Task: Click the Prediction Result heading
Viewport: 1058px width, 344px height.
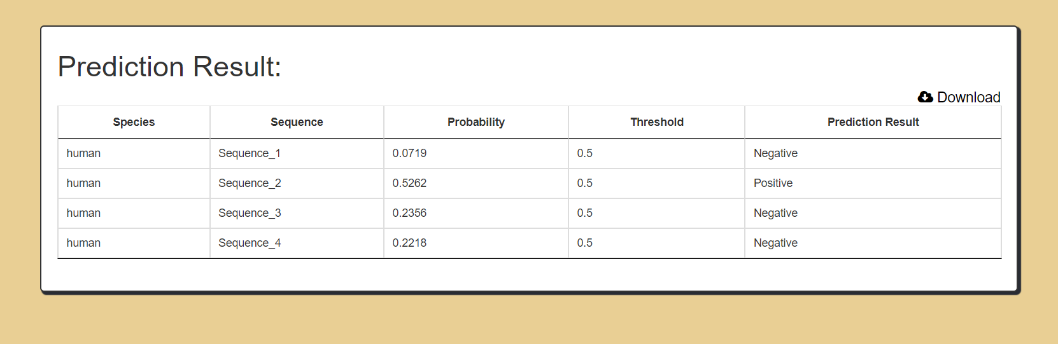Action: click(x=169, y=67)
